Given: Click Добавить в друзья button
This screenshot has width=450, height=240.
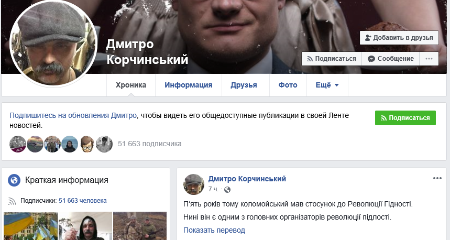Looking at the screenshot, I should (399, 38).
